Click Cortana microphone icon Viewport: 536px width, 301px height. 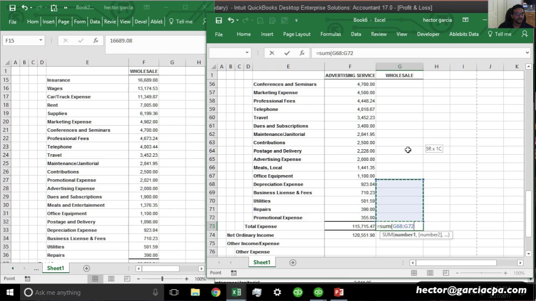point(155,292)
